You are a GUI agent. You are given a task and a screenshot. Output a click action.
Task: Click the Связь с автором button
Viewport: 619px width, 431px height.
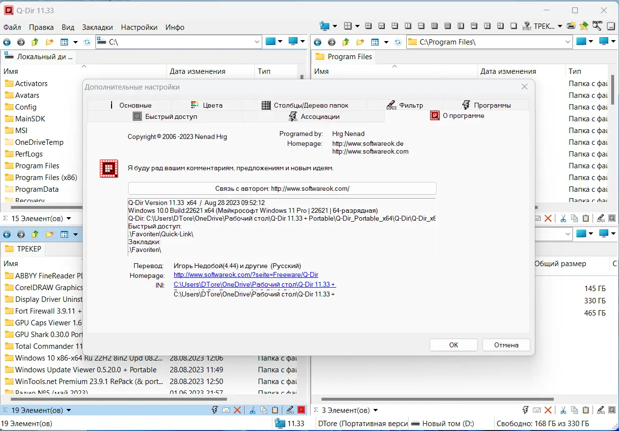pos(282,188)
